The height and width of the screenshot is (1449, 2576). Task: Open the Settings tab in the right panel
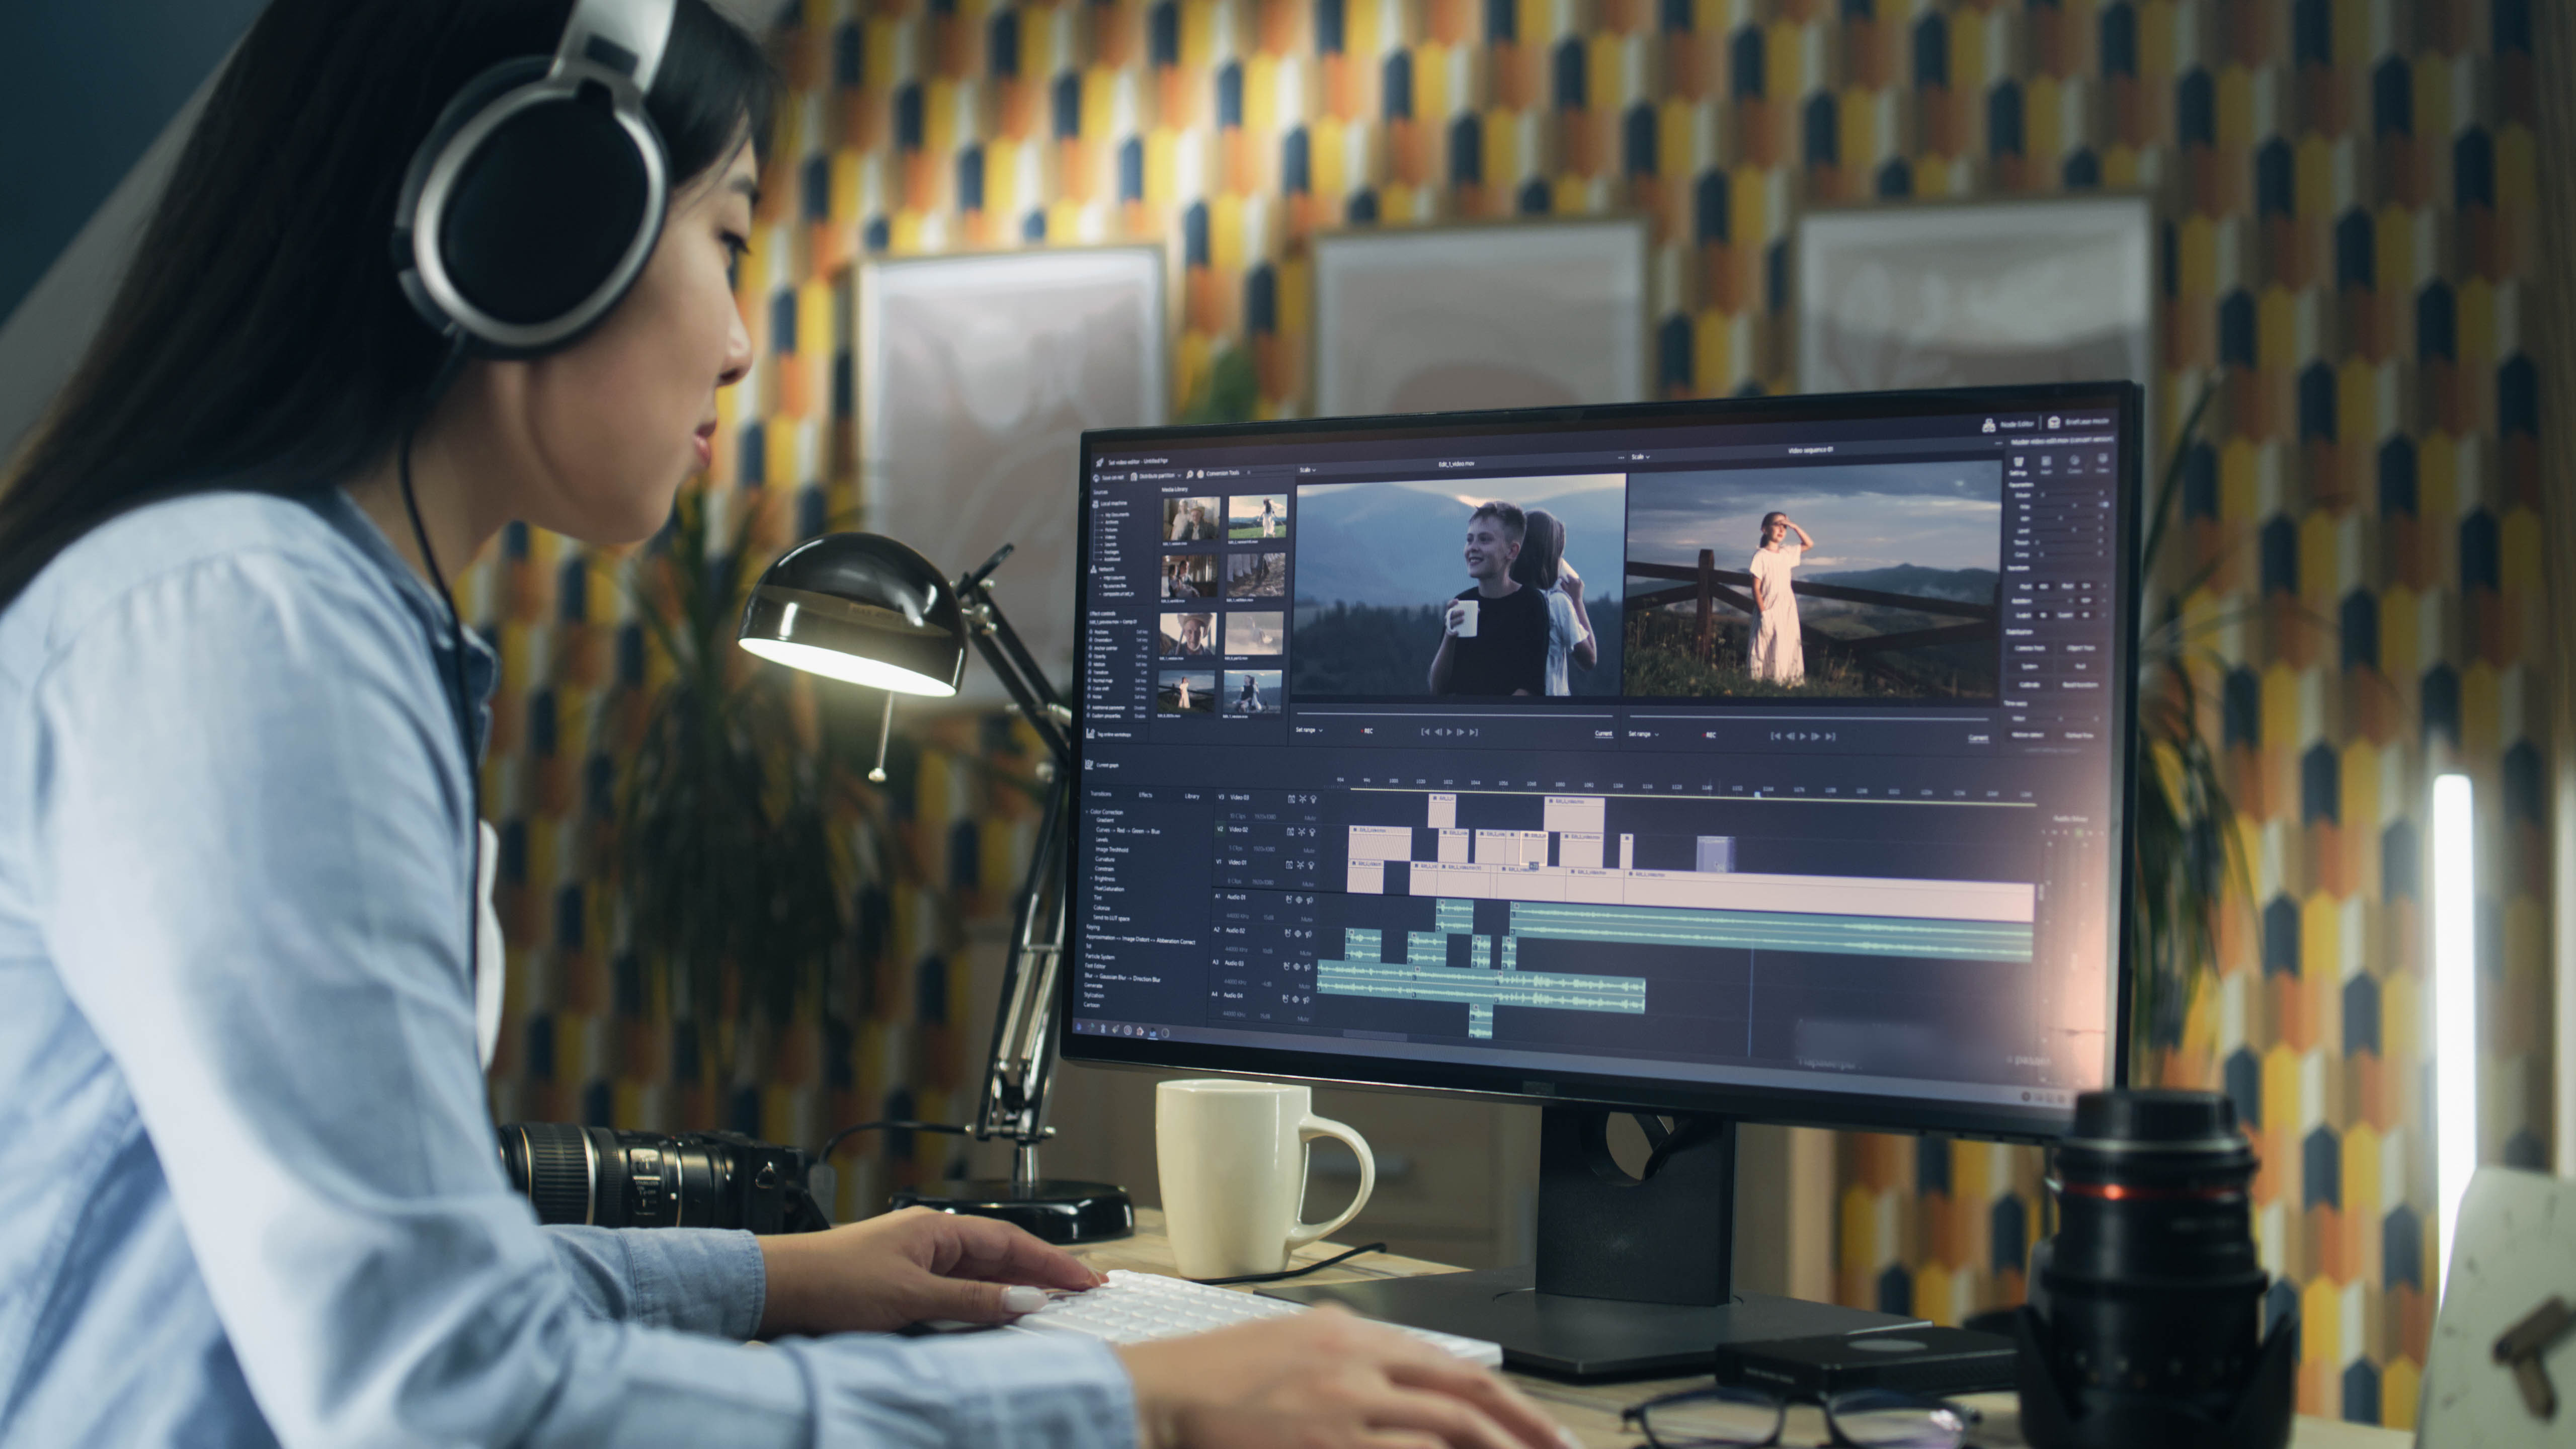(2019, 466)
